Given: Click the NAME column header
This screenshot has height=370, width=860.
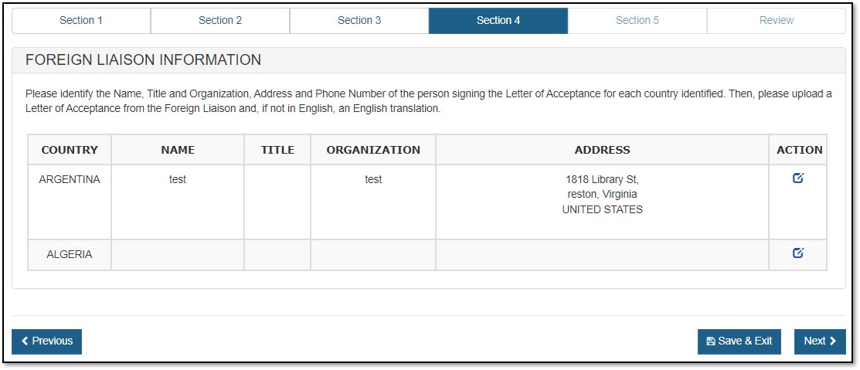Looking at the screenshot, I should tap(178, 150).
